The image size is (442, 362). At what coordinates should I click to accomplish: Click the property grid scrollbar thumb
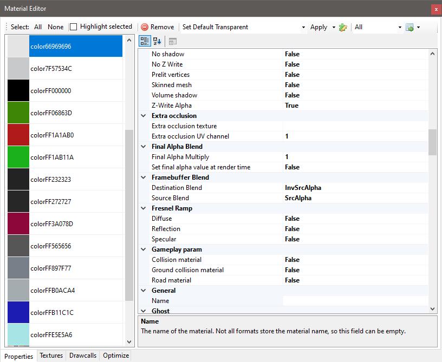click(x=432, y=142)
